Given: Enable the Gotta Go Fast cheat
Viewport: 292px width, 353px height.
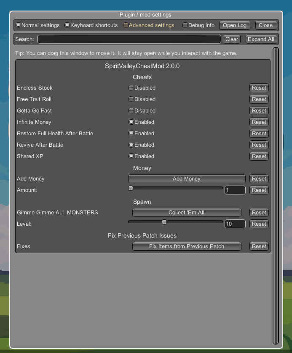Looking at the screenshot, I should point(131,111).
